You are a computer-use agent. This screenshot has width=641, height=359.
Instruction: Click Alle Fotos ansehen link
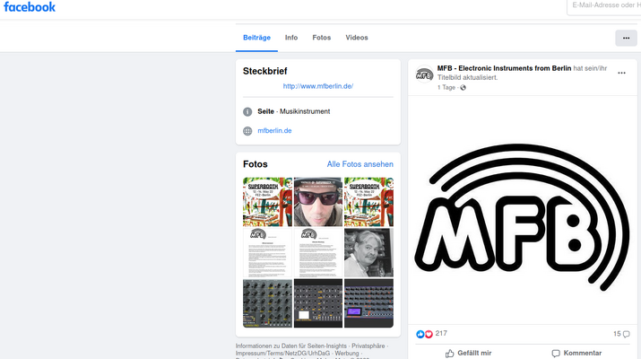359,164
